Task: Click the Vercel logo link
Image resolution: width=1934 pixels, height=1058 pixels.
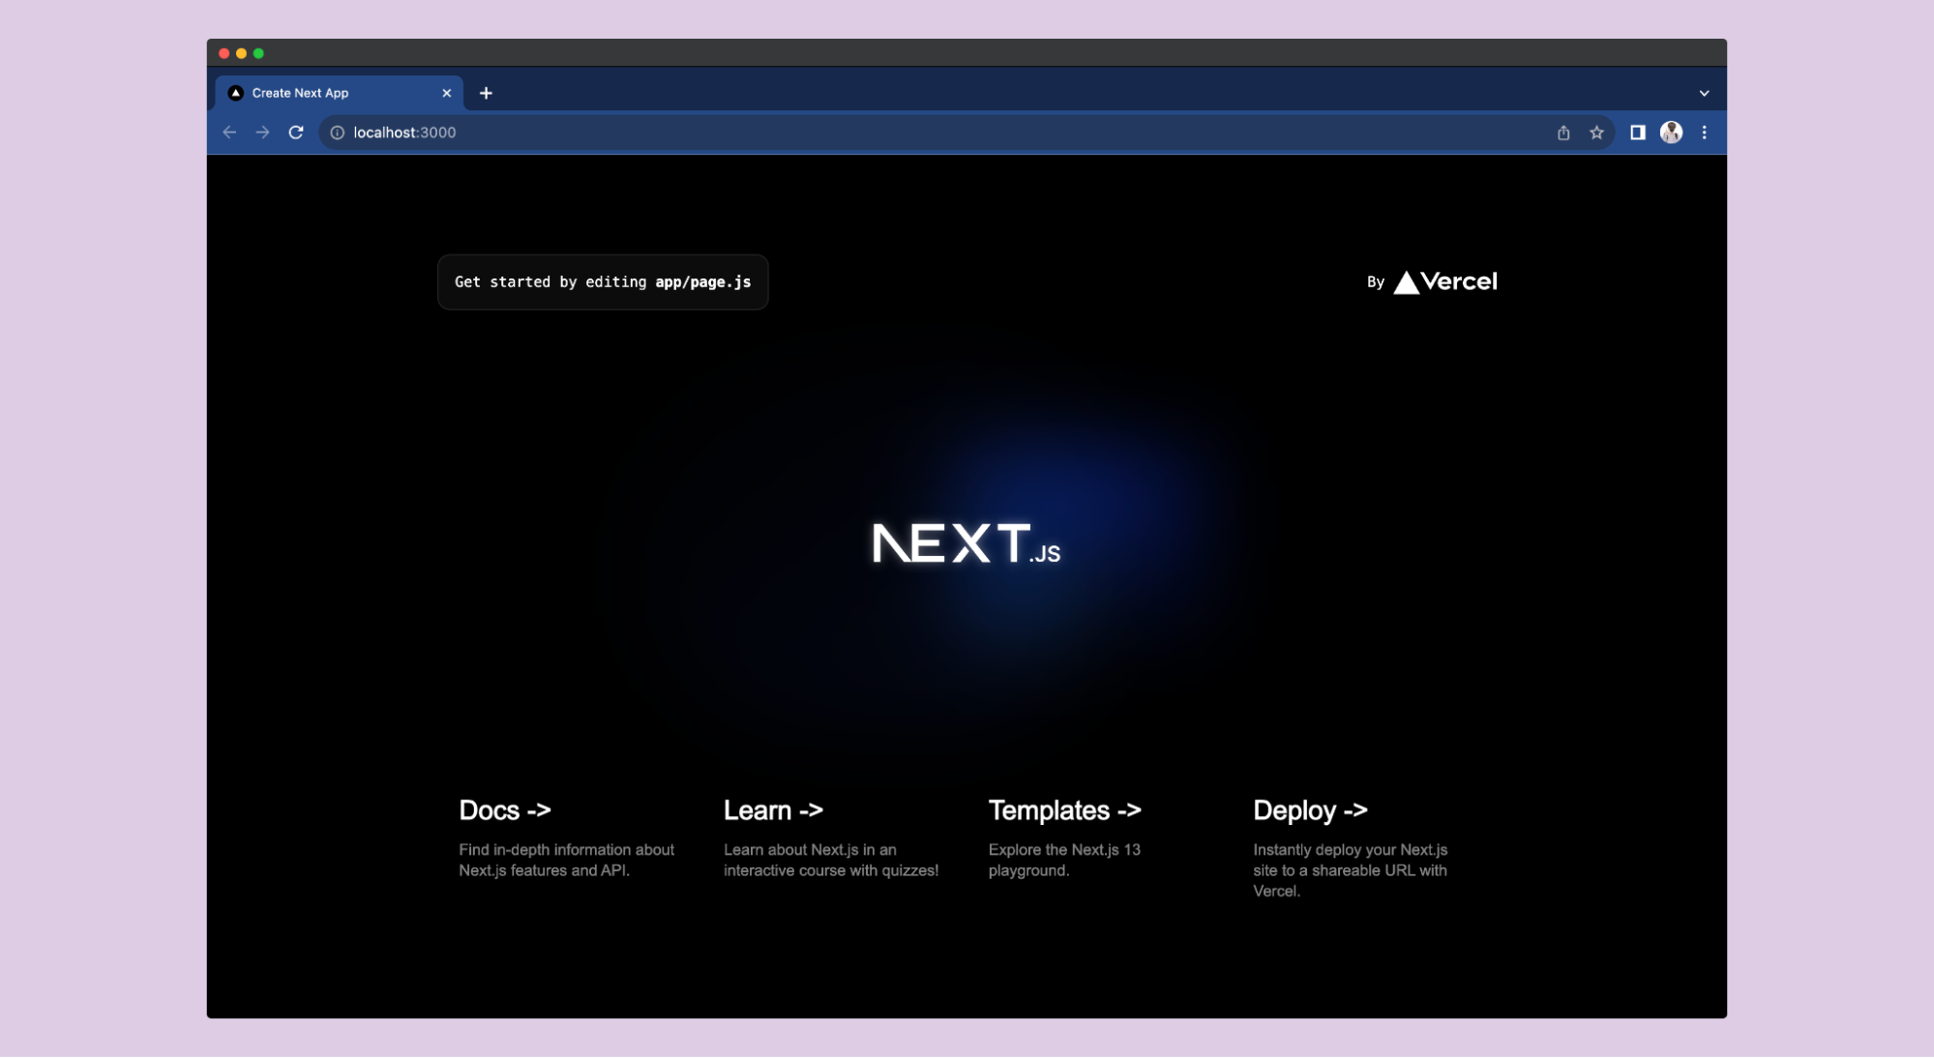Action: 1443,281
